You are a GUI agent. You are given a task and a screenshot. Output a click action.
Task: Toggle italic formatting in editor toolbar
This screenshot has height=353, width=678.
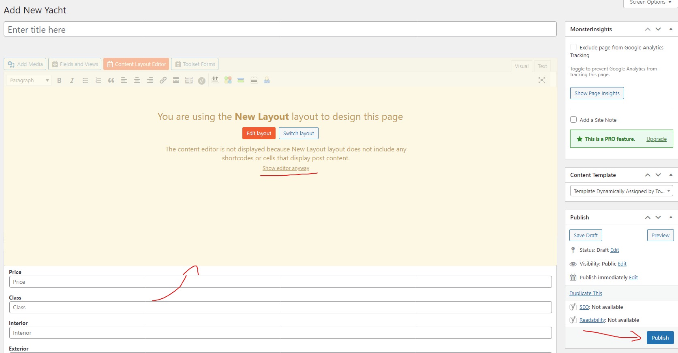tap(72, 80)
